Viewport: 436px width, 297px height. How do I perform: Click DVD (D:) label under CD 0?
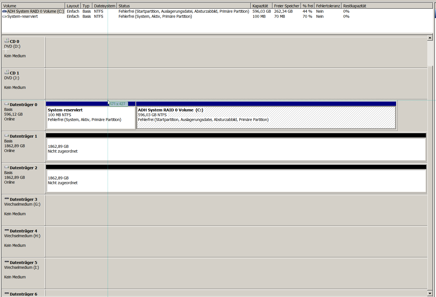pyautogui.click(x=12, y=46)
